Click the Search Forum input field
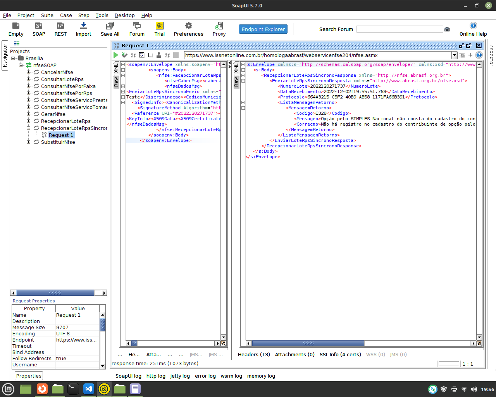This screenshot has height=397, width=496. pyautogui.click(x=400, y=29)
